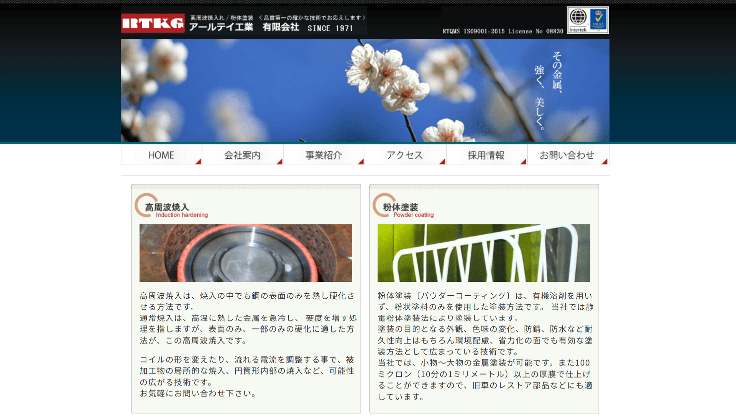This screenshot has width=736, height=418.
Task: Open the 会社案内 navigation tab
Action: 242,155
